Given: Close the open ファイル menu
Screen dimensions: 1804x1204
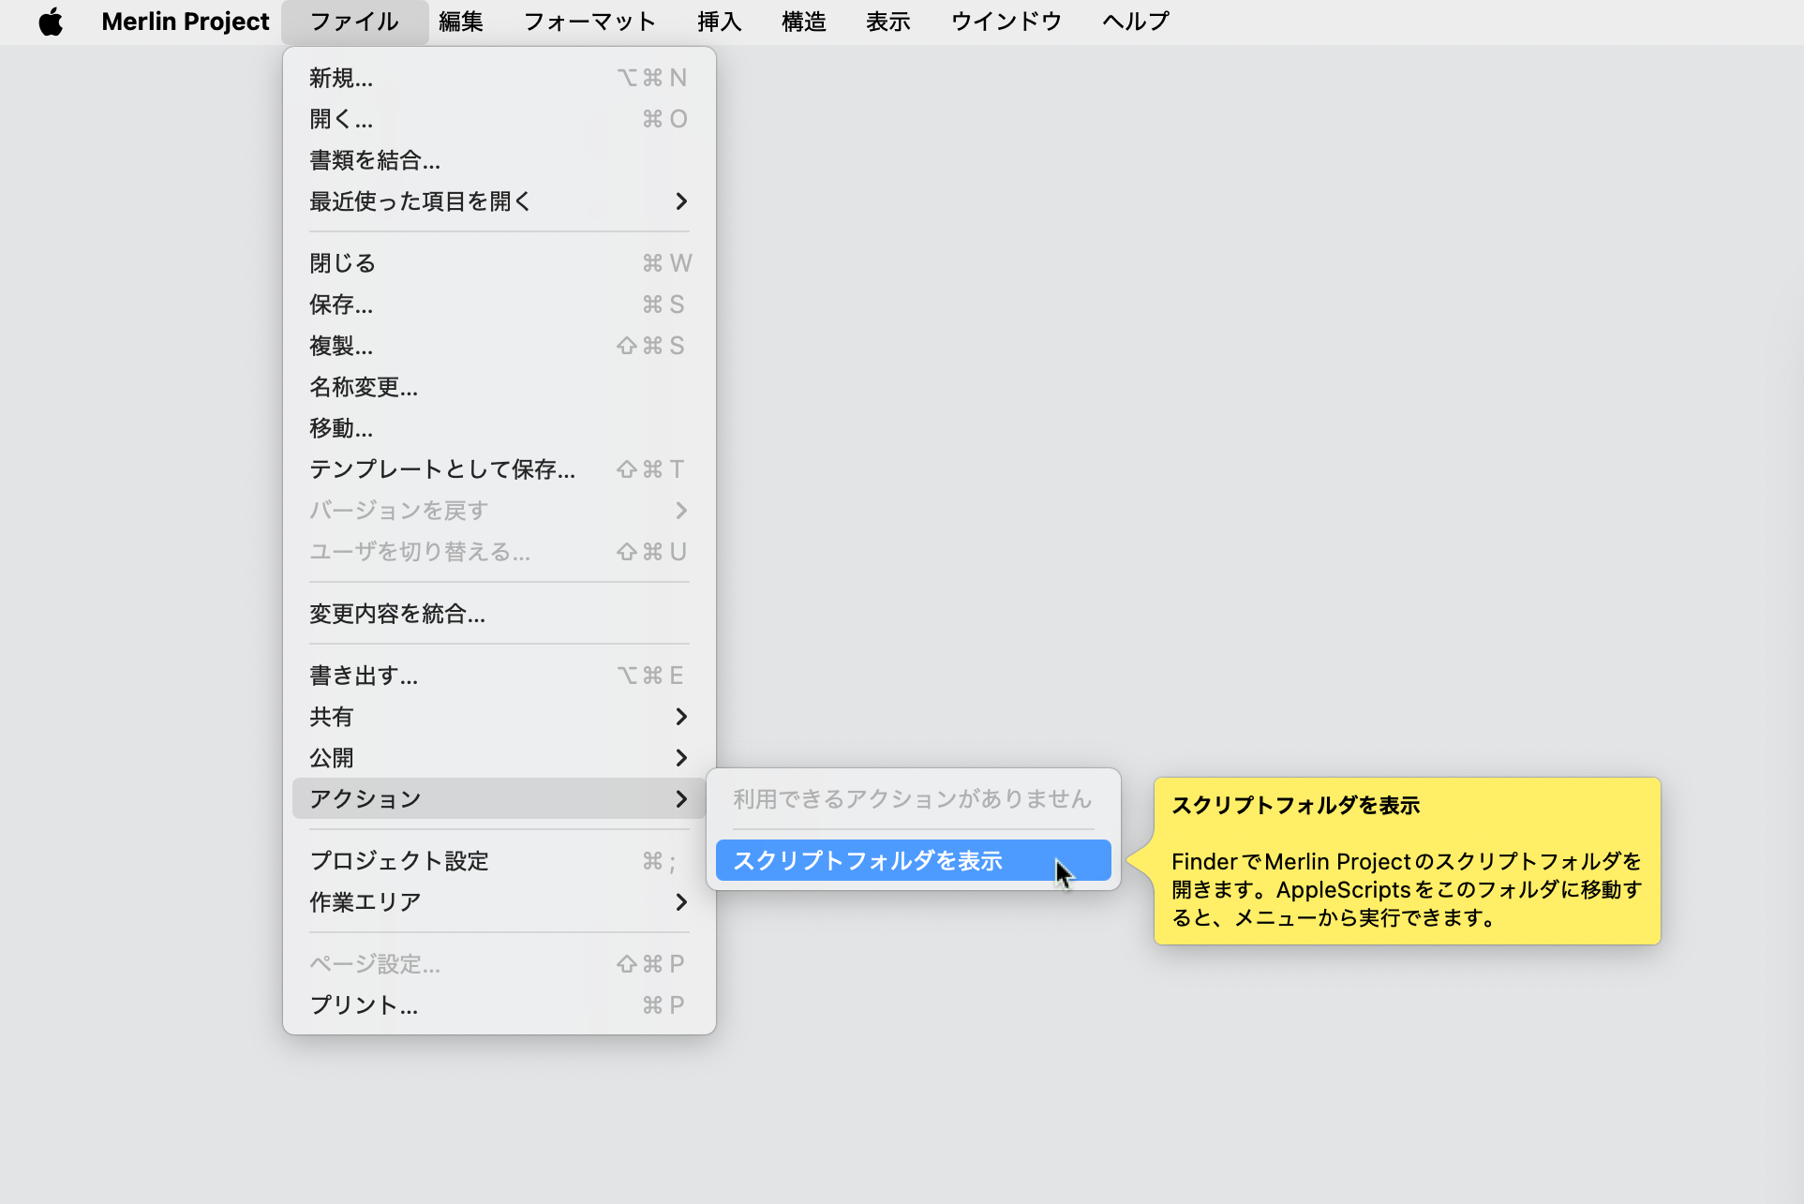Looking at the screenshot, I should [354, 22].
